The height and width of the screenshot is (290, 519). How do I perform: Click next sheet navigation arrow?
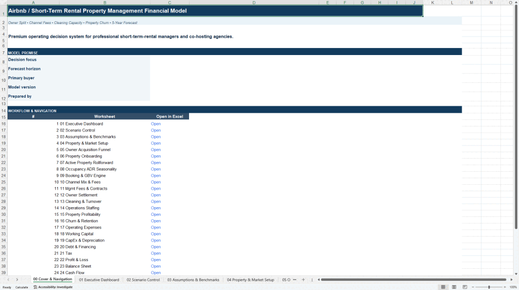pyautogui.click(x=17, y=280)
